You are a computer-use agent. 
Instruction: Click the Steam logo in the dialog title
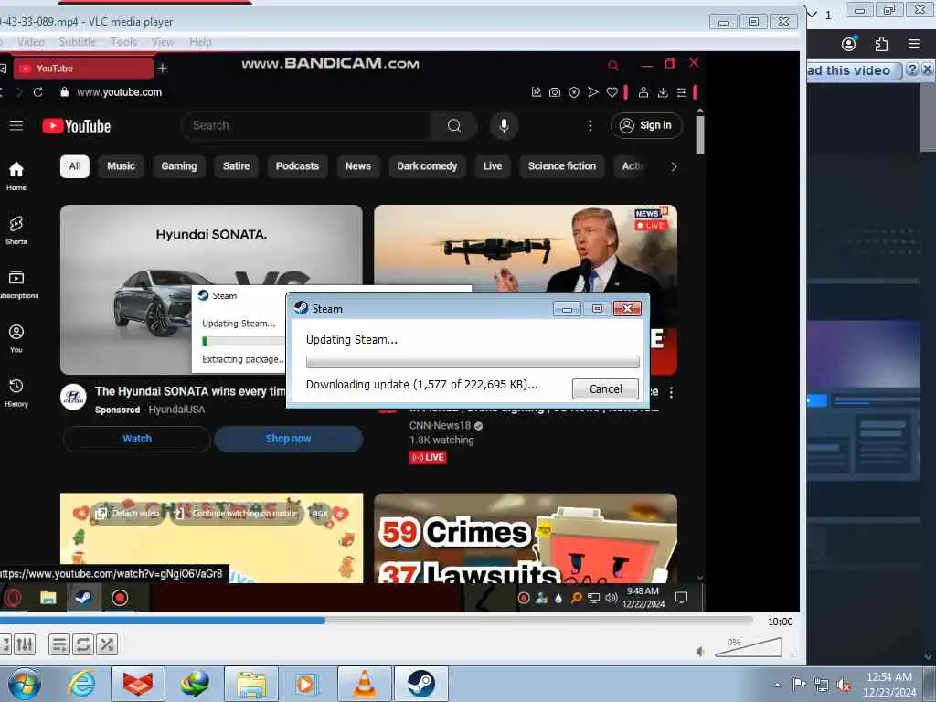pos(301,308)
